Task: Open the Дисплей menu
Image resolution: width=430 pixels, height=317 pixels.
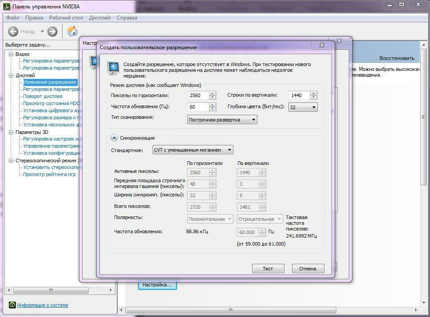Action: [99, 18]
